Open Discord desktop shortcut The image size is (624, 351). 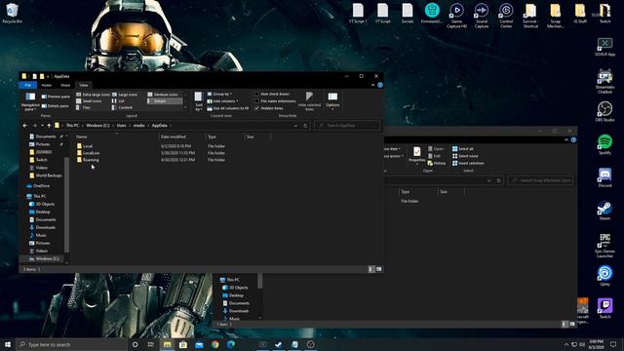[x=604, y=177]
